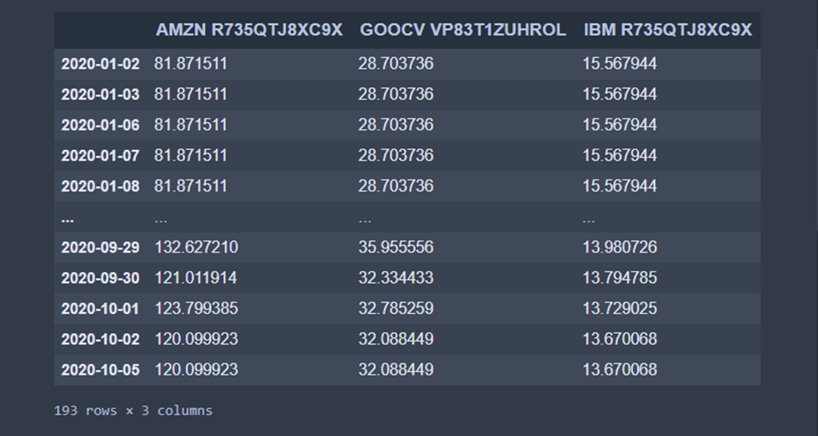The height and width of the screenshot is (436, 818).
Task: Select row label 2020-01-06
Action: [100, 125]
